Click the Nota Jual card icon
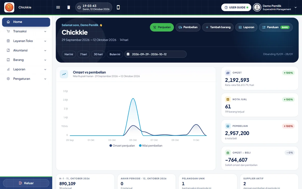Viewport: 302px width, 189px height. point(228,99)
